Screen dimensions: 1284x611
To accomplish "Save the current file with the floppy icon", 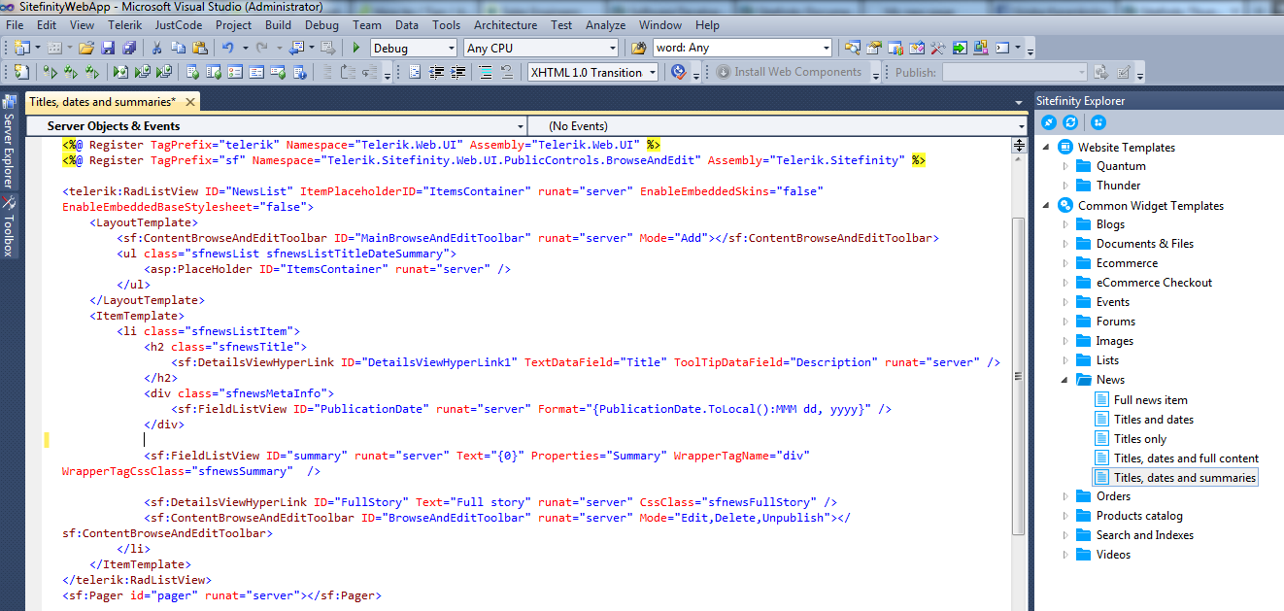I will 108,48.
